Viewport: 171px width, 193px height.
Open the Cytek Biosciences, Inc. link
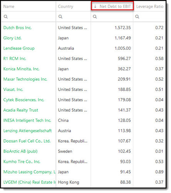(24, 100)
